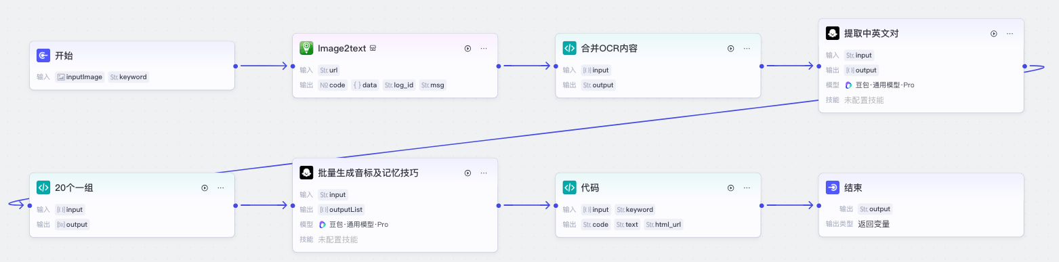Open the three-dot menu of 批量生成音标及记忆技巧
This screenshot has width=1059, height=262.
(484, 173)
